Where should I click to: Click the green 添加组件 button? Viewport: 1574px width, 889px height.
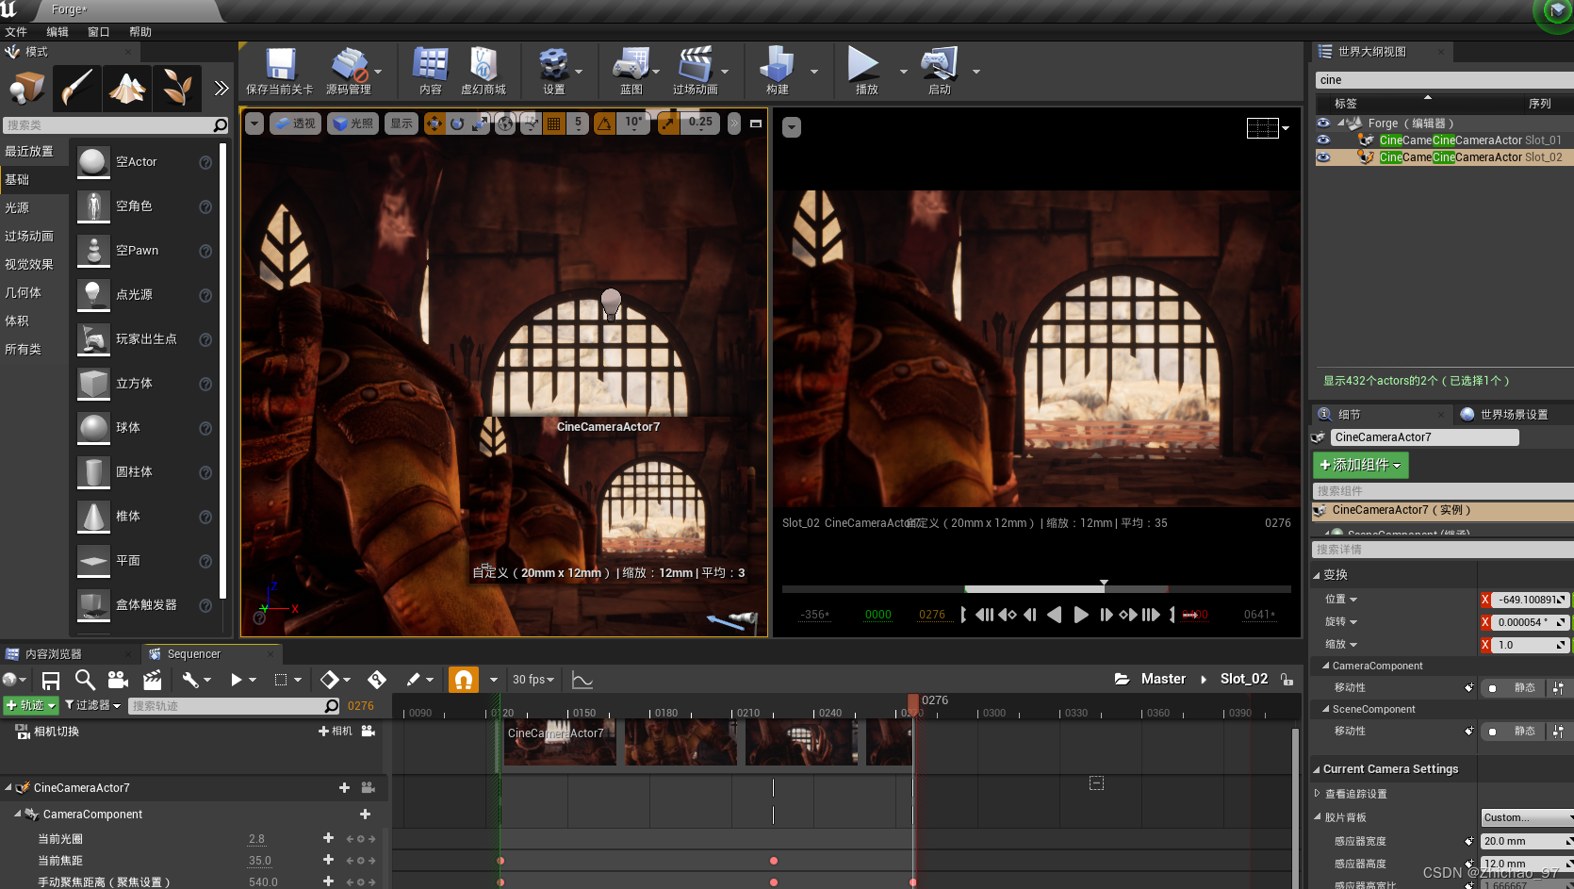pos(1360,465)
